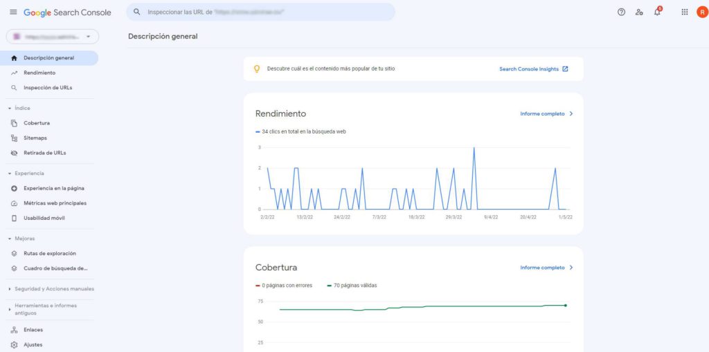The image size is (709, 352).
Task: Collapse the Índice section
Action: click(x=10, y=108)
